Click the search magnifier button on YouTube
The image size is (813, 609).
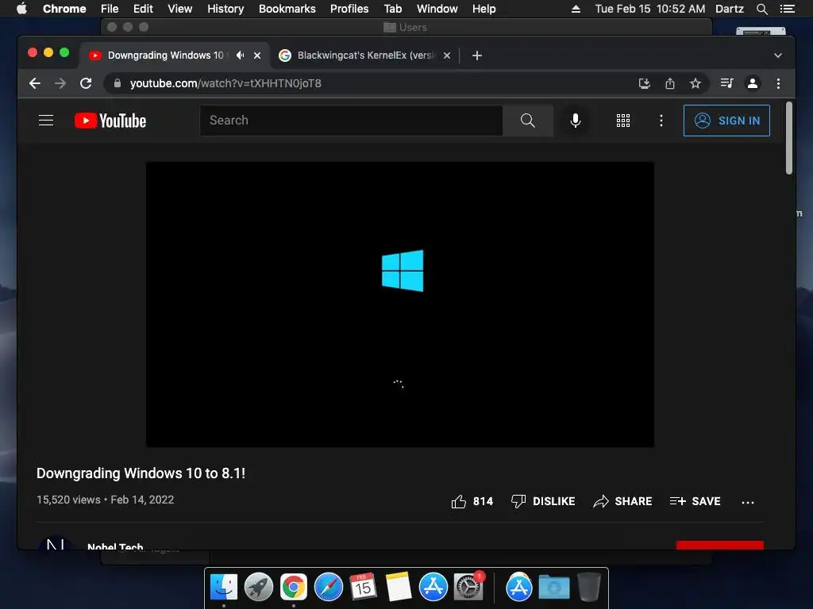[x=527, y=121]
